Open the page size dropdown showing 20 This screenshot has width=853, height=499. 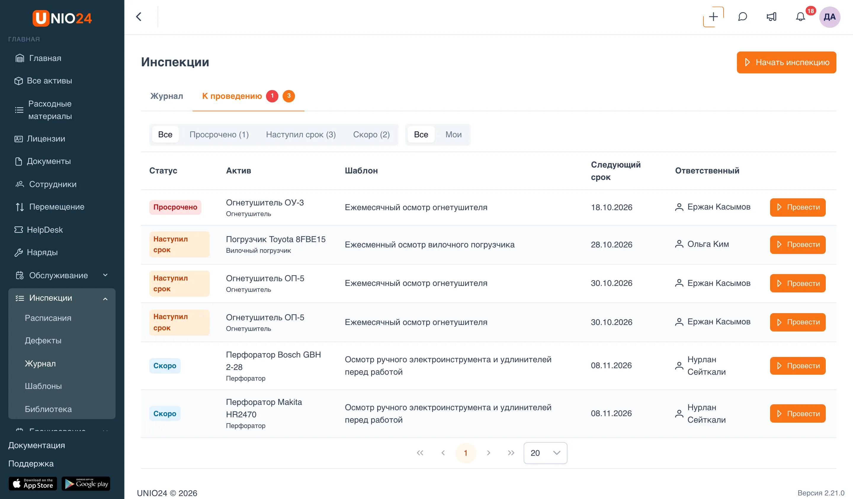click(x=545, y=453)
